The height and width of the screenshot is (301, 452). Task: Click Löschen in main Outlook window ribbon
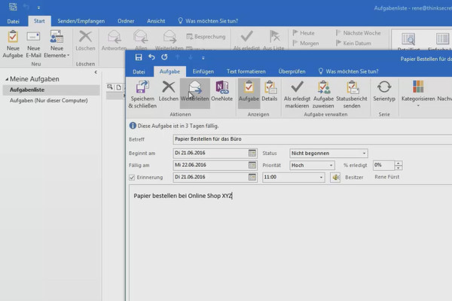tap(85, 41)
